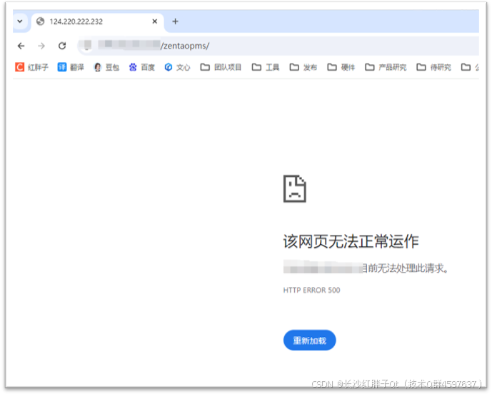This screenshot has width=497, height=394.
Task: Open the 豆包 bookmark
Action: pyautogui.click(x=107, y=68)
